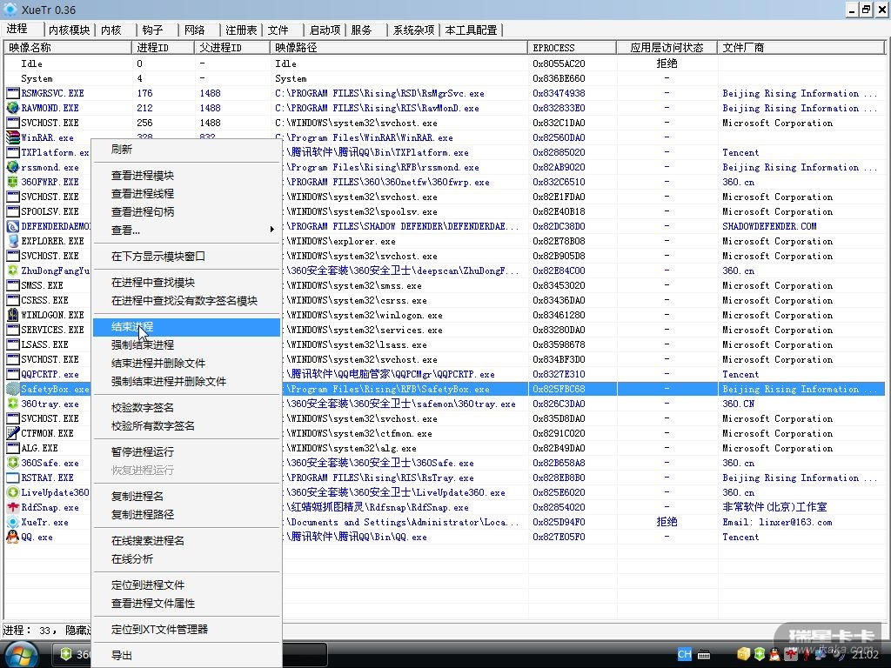The height and width of the screenshot is (668, 891).
Task: Click the RAVMOND.EXE globe icon
Action: click(x=12, y=108)
